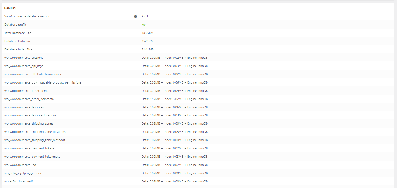Click the Database Data Size value 352.17MB
397x188 pixels.
148,41
